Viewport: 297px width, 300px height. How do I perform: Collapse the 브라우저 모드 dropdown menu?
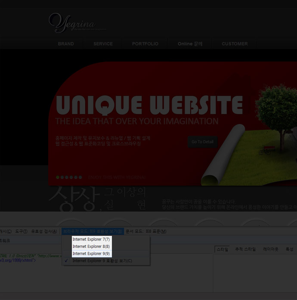click(x=93, y=232)
